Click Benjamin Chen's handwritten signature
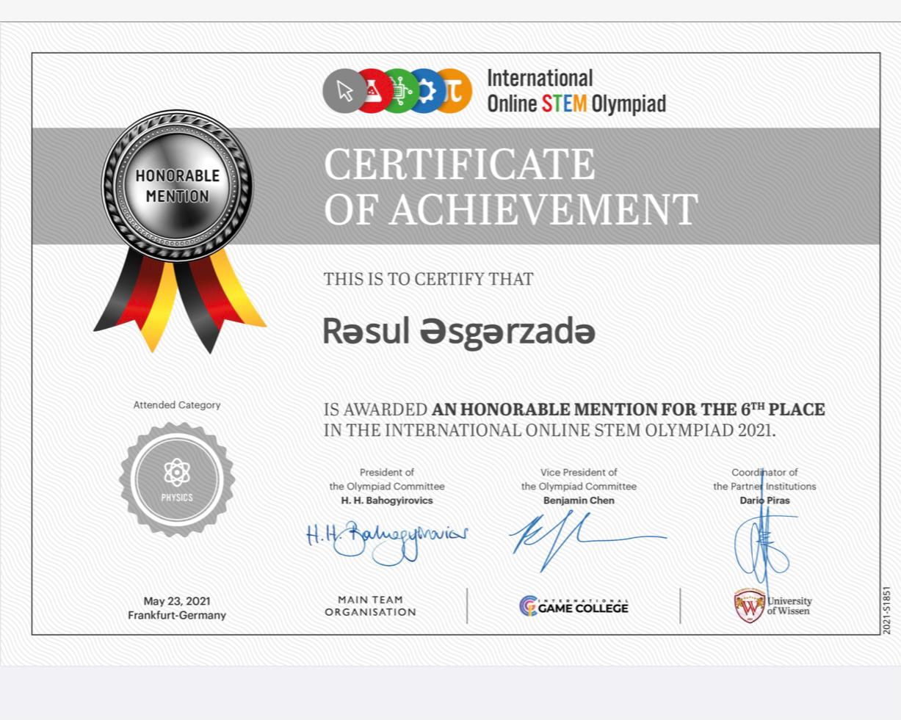 (587, 540)
